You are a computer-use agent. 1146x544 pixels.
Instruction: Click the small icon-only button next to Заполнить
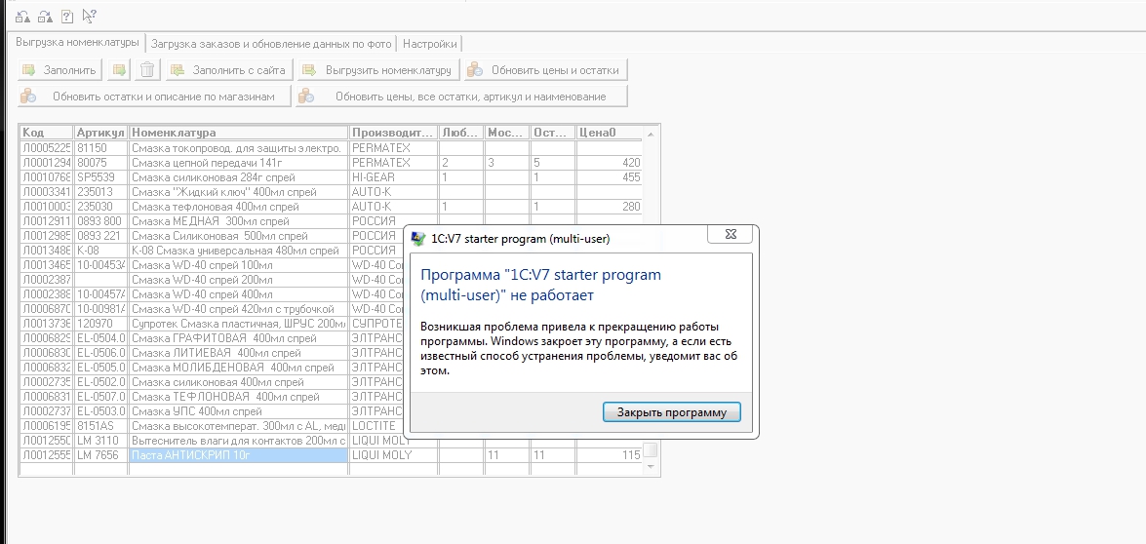(119, 70)
